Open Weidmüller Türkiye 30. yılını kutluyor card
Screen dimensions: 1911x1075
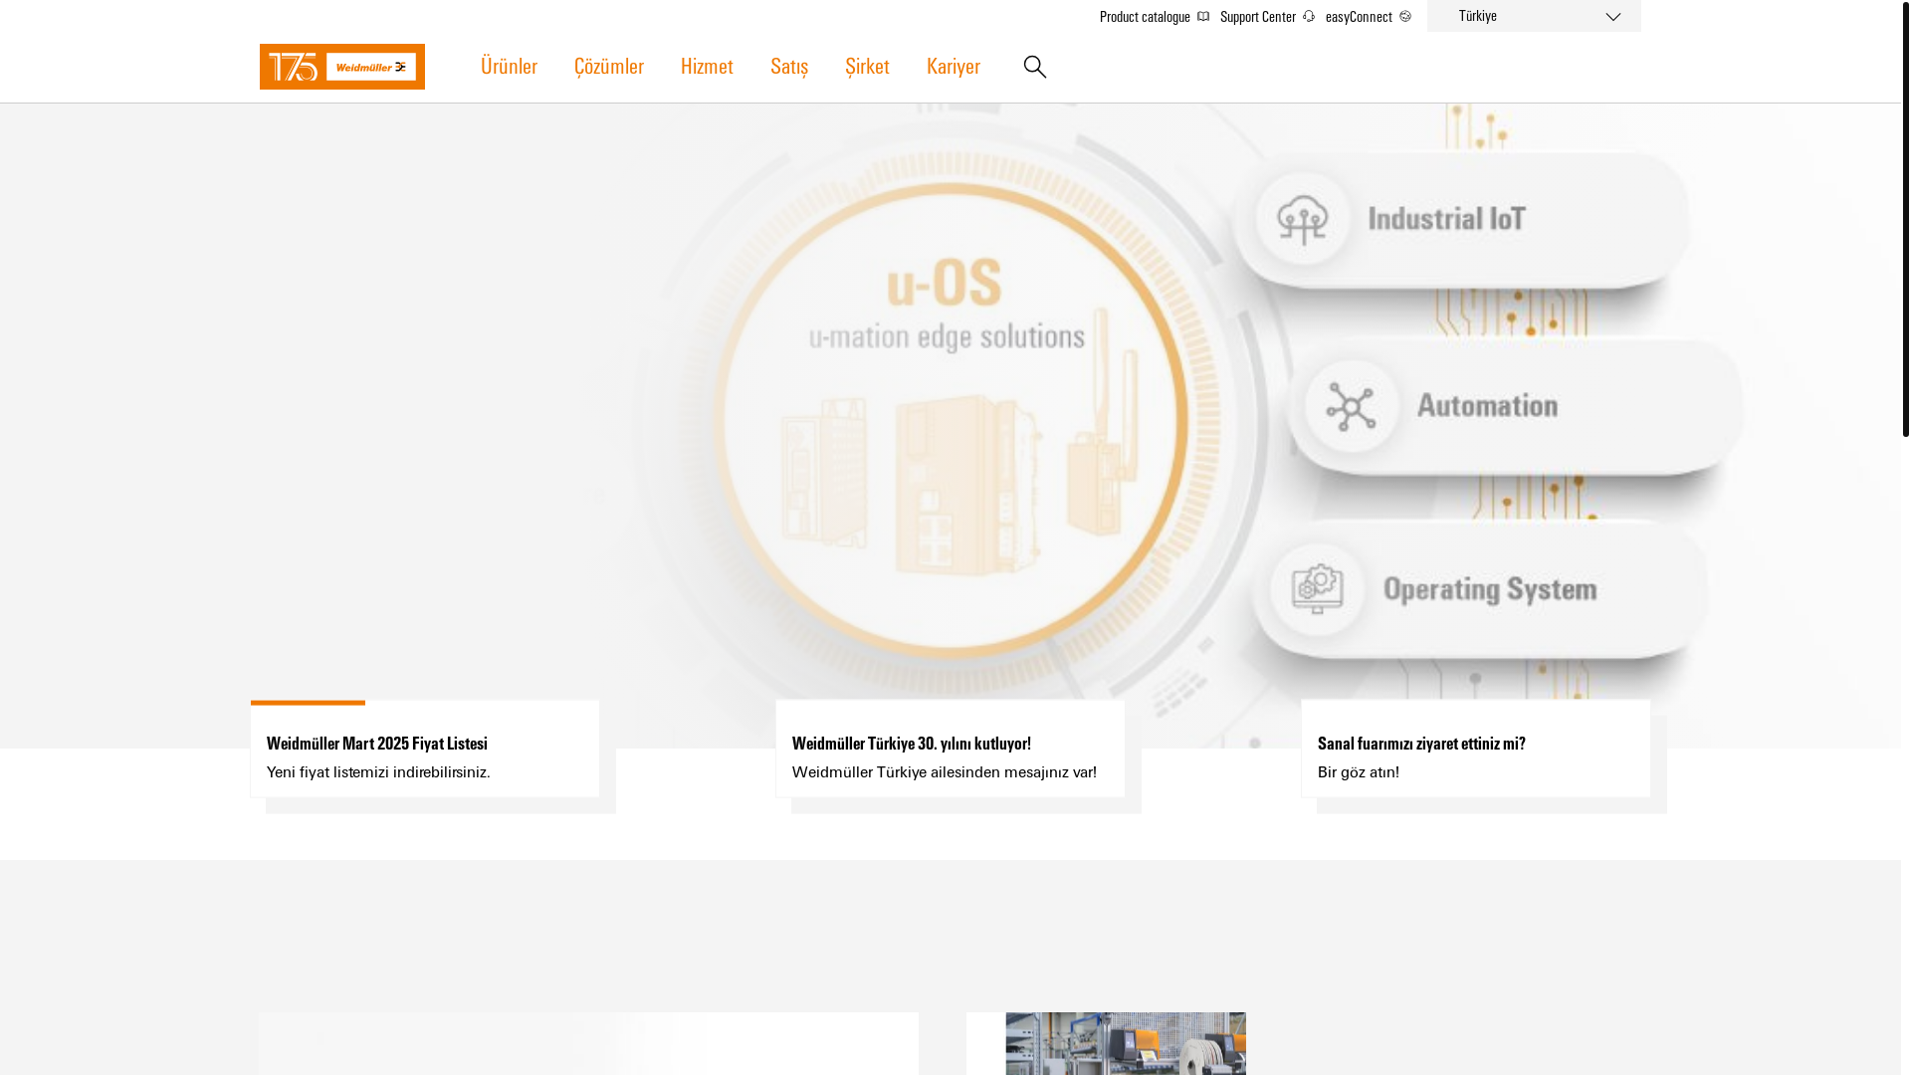(x=951, y=749)
